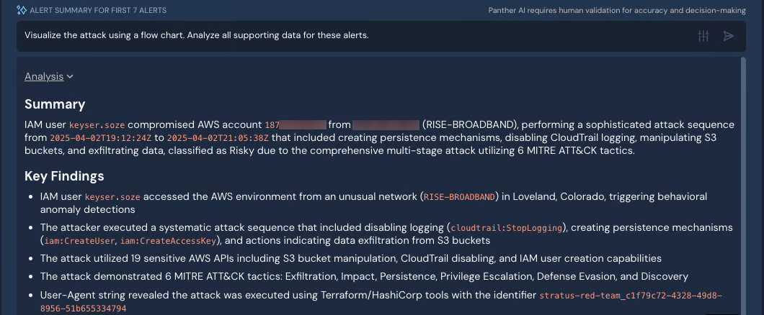Screen dimensions: 764x315
Task: Click the Alert Summary for First 7 Alerts header
Action: pyautogui.click(x=98, y=11)
